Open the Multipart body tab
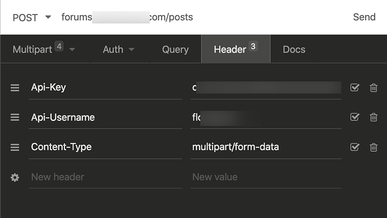Image resolution: width=387 pixels, height=218 pixels. tap(33, 49)
